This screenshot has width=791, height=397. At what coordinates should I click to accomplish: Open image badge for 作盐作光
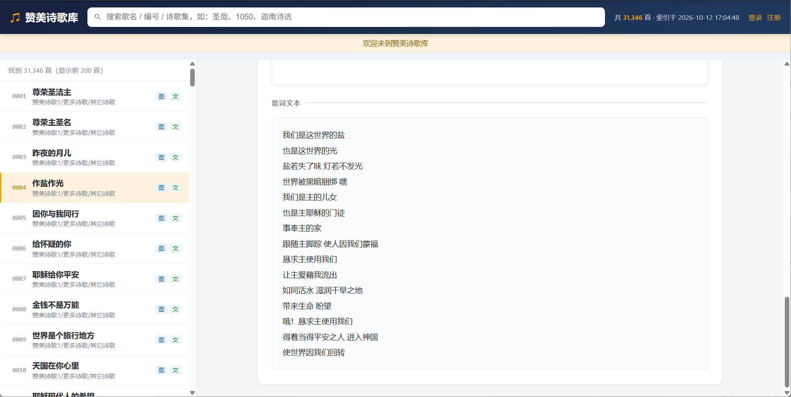click(x=162, y=188)
